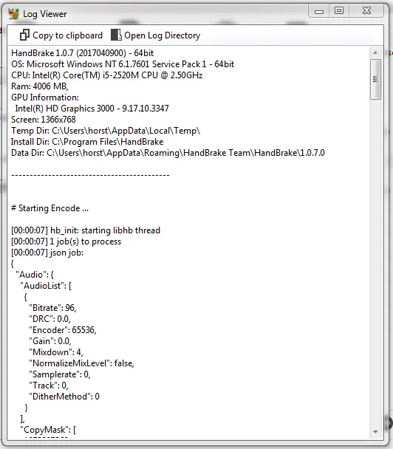Click the '"Samplerate": 0,' line

pos(60,374)
